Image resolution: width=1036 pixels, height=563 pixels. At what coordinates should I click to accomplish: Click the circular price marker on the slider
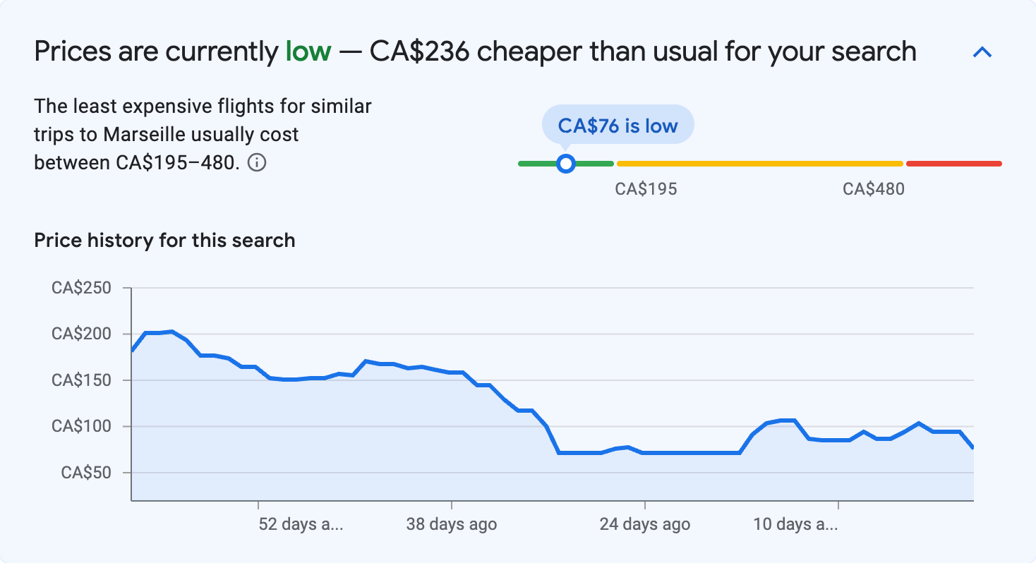point(566,163)
